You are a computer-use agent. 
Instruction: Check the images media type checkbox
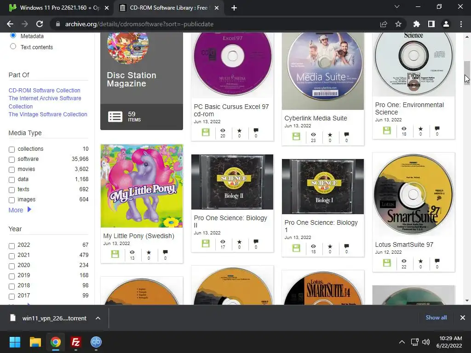click(11, 200)
